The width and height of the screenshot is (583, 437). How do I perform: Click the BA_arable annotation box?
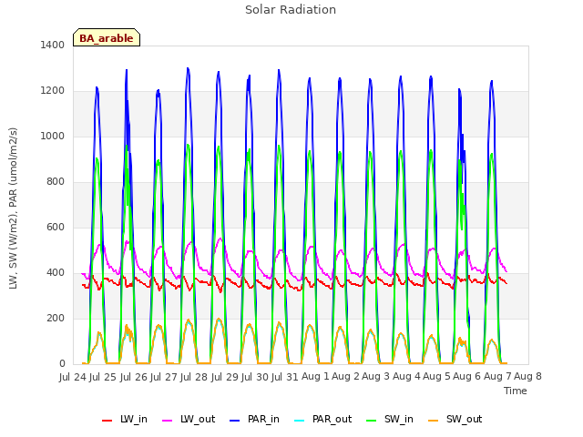[x=107, y=37]
